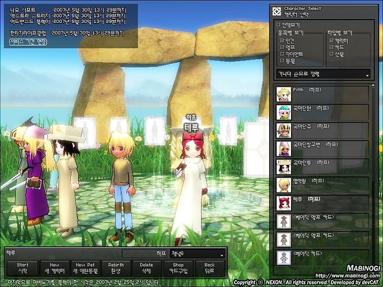Toggle the 엘프 race filter checkbox

[282, 47]
